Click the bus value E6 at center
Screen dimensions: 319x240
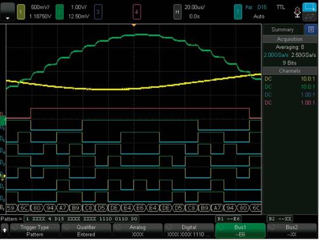[x=140, y=208]
